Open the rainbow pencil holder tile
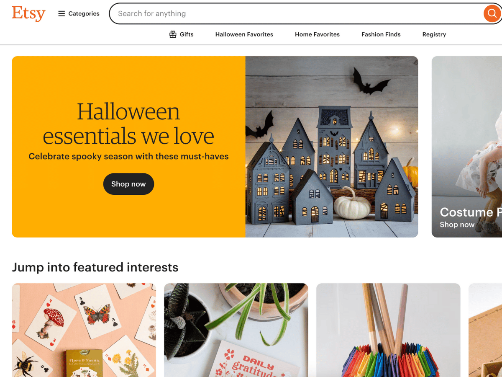 [388, 330]
